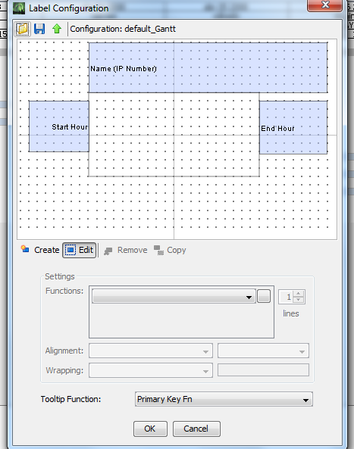Click the Wrapping text input field
The height and width of the screenshot is (449, 354).
coord(263,370)
